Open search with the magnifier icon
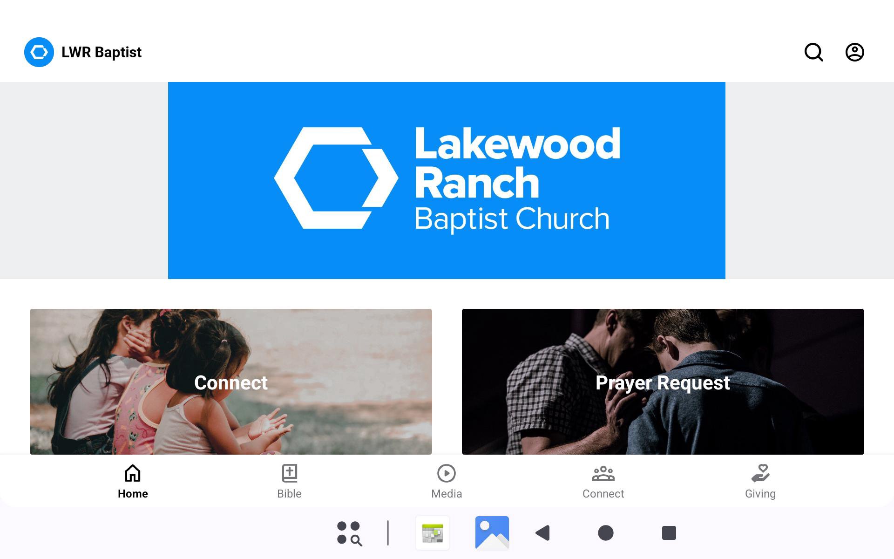894x559 pixels. [813, 52]
